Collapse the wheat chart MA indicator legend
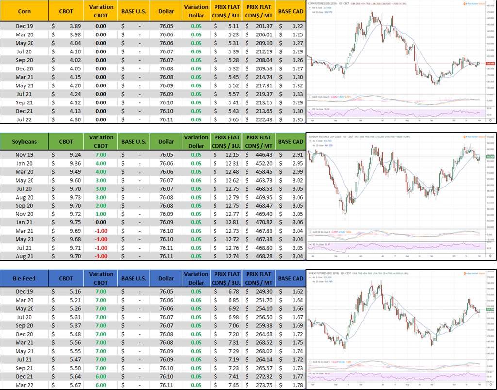 (311, 278)
